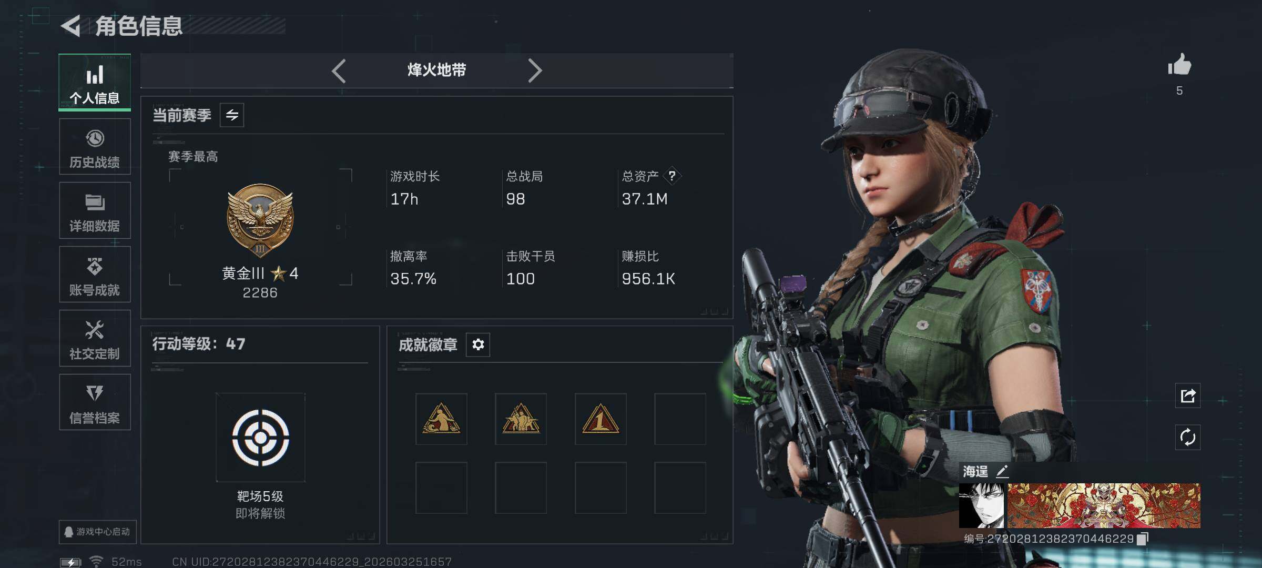This screenshot has height=568, width=1262.
Task: Open the 信誉档案 sidebar tab
Action: [95, 402]
